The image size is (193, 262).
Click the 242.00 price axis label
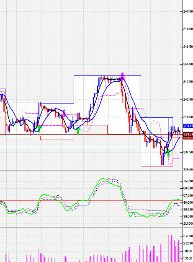(x=188, y=100)
